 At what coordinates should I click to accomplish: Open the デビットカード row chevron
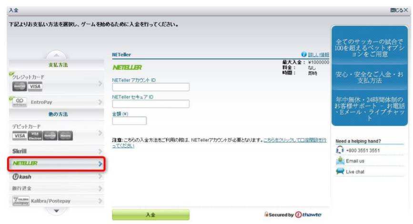click(100, 133)
